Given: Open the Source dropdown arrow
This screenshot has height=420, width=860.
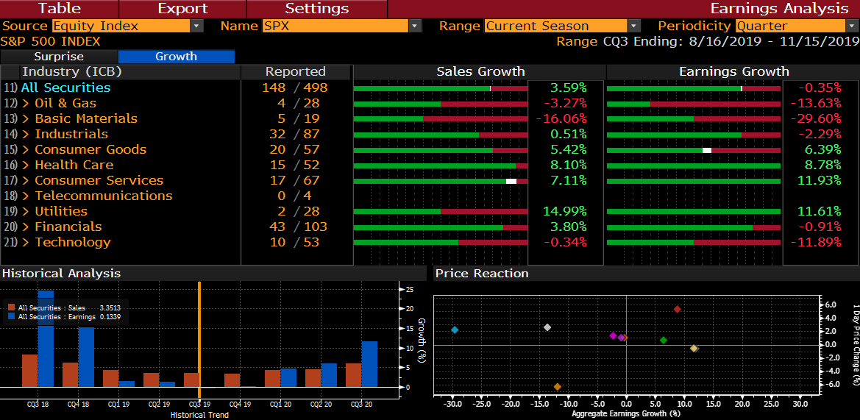Looking at the screenshot, I should click(x=196, y=26).
